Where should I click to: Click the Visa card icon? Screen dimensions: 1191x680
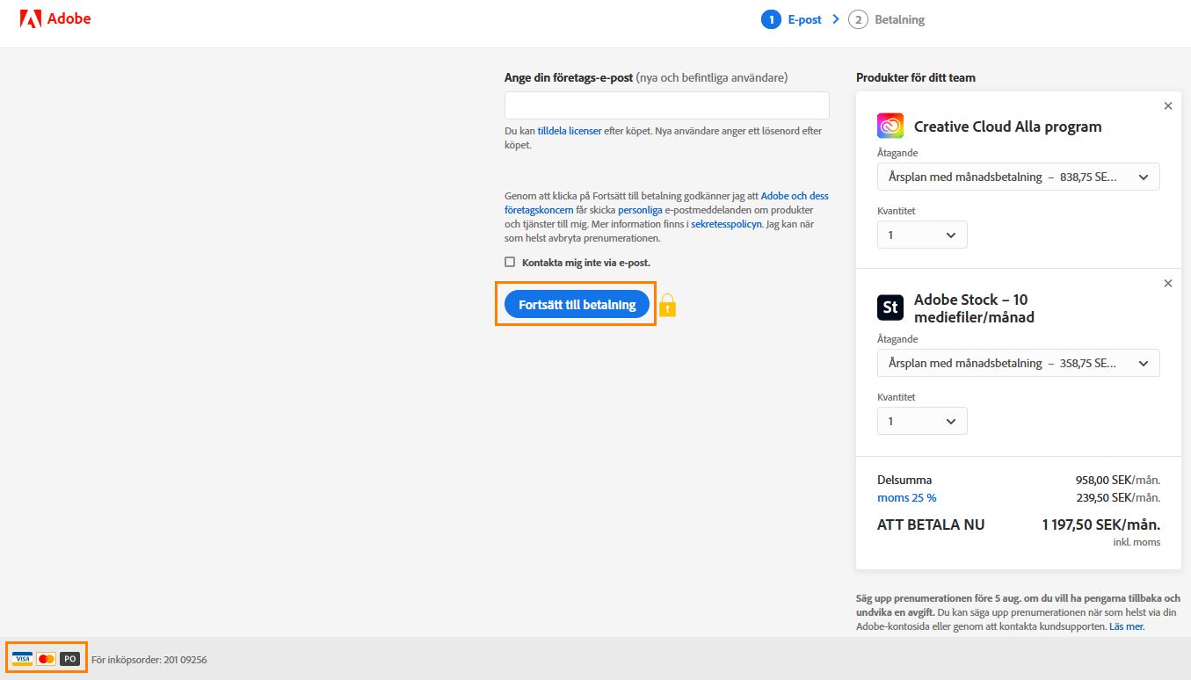tap(22, 658)
